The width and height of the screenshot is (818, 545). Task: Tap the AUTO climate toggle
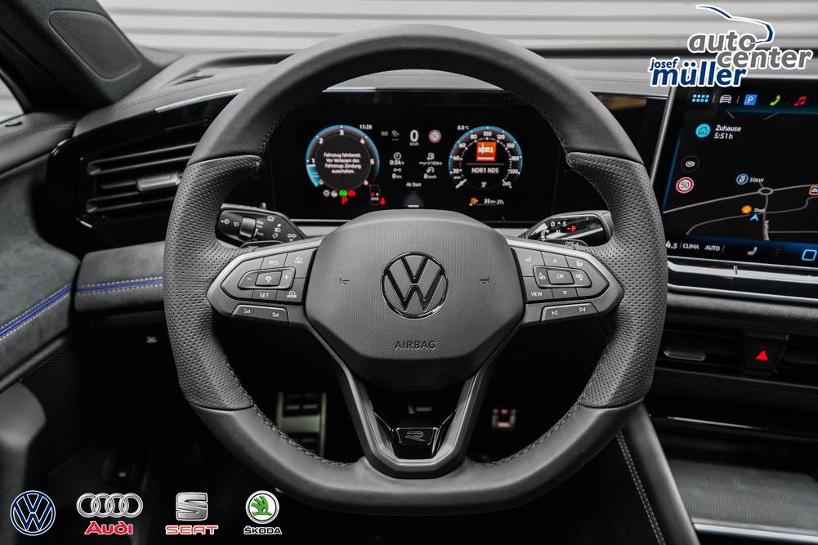click(713, 247)
